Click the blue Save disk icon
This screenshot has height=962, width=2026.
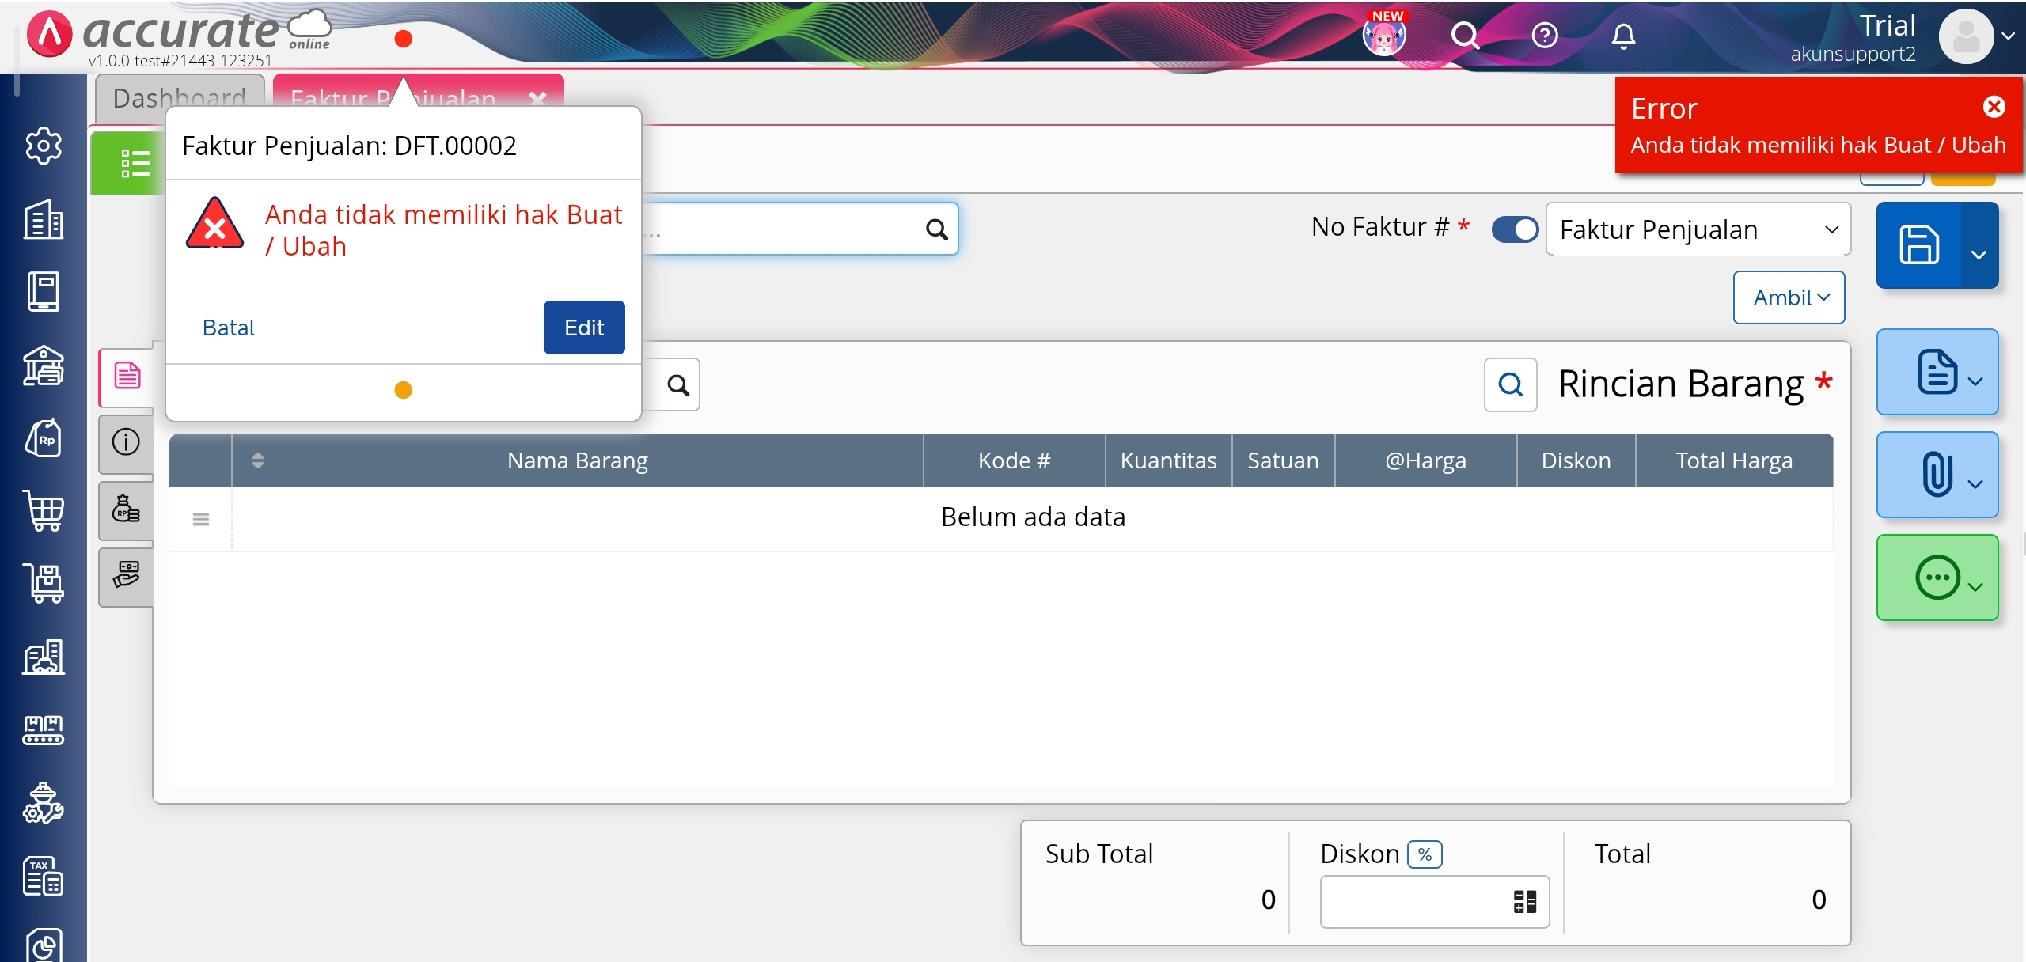click(x=1919, y=244)
